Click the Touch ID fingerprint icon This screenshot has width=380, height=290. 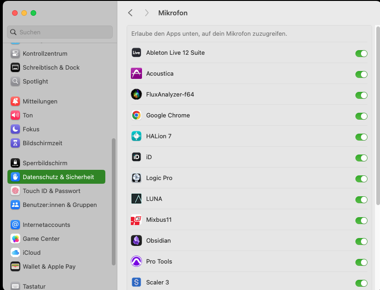tap(15, 191)
